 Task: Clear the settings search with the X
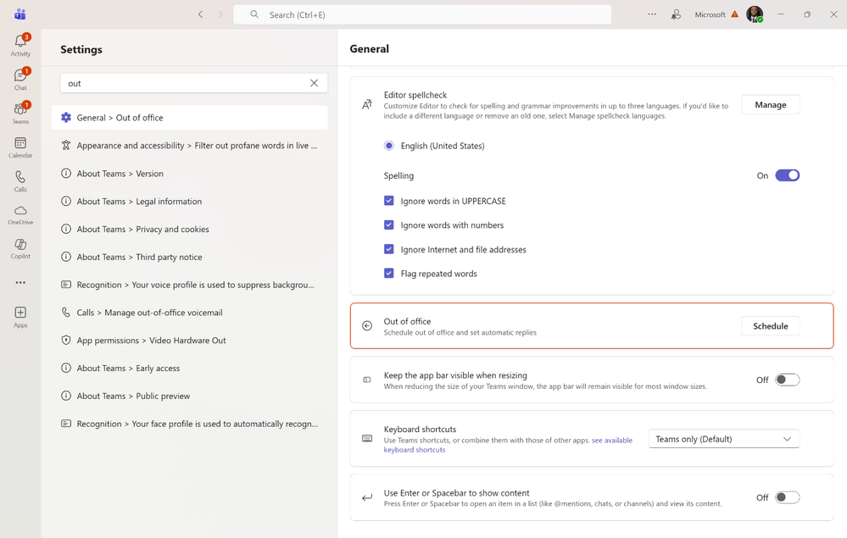coord(314,82)
